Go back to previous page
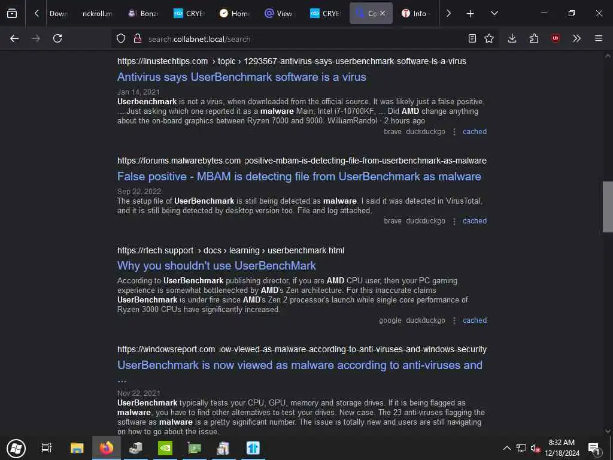Screen dimensions: 613x460 tap(14, 38)
